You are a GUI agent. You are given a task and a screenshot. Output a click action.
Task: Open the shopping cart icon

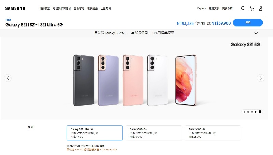(x=252, y=8)
